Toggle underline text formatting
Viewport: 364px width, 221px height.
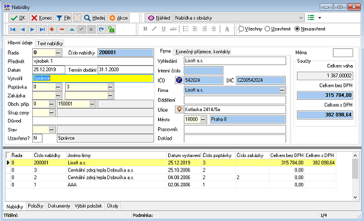pyautogui.click(x=163, y=29)
